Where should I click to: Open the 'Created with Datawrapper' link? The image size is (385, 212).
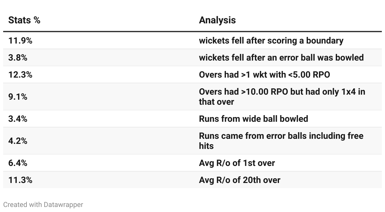click(43, 205)
